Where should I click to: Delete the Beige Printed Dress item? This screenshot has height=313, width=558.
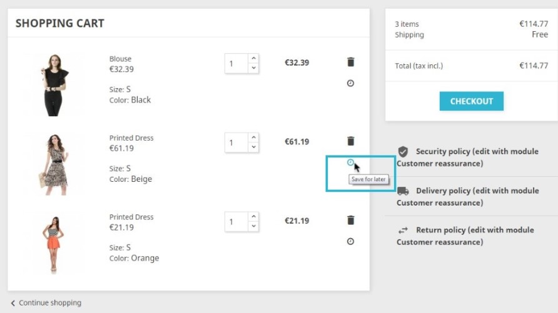point(350,141)
